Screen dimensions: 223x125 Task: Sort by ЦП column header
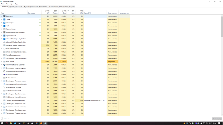click(45, 12)
